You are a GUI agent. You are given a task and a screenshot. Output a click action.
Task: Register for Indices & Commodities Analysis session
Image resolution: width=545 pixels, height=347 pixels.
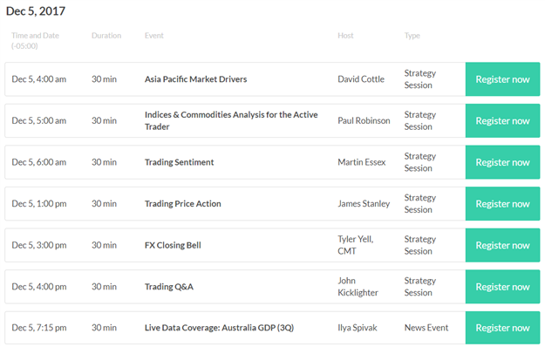click(x=502, y=120)
